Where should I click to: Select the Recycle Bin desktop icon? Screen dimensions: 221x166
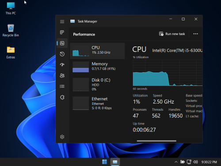[11, 31]
